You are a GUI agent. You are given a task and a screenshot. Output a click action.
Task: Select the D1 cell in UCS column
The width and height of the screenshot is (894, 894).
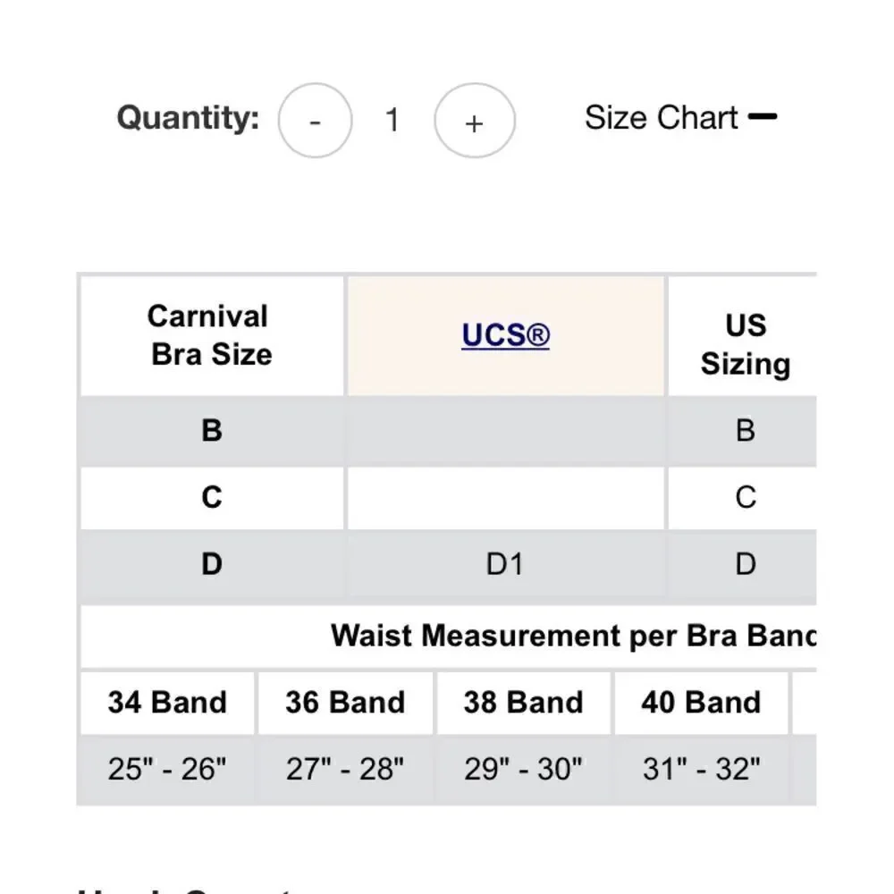(x=505, y=564)
